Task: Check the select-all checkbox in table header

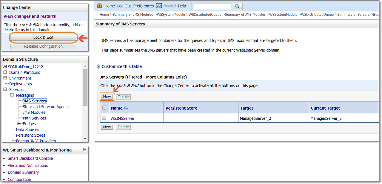Action: pyautogui.click(x=104, y=107)
